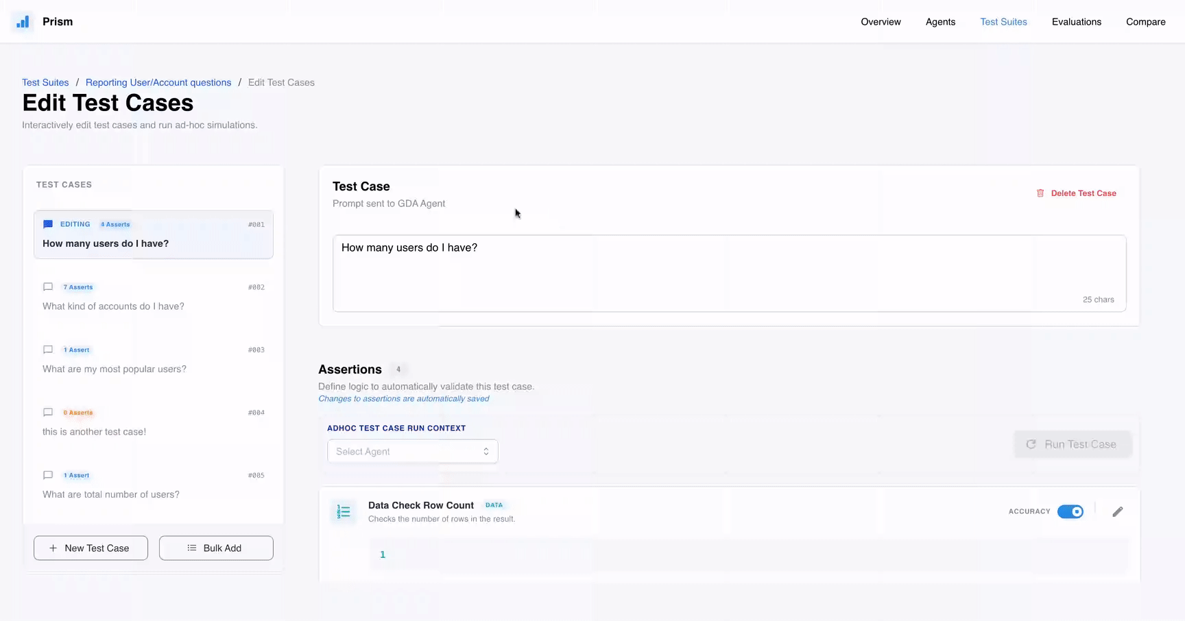
Task: Click the chat icon on test case #004
Action: click(x=48, y=413)
